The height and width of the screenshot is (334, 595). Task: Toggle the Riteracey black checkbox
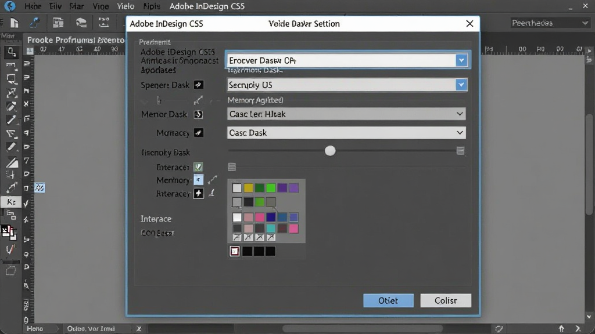[x=199, y=193]
